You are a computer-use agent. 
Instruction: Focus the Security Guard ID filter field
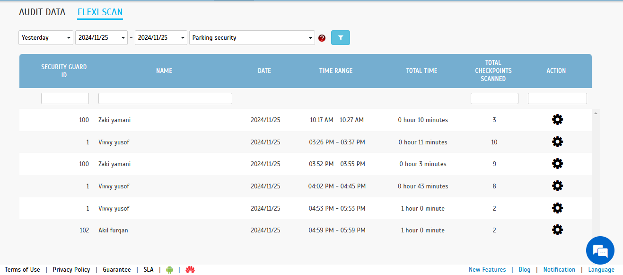(65, 98)
